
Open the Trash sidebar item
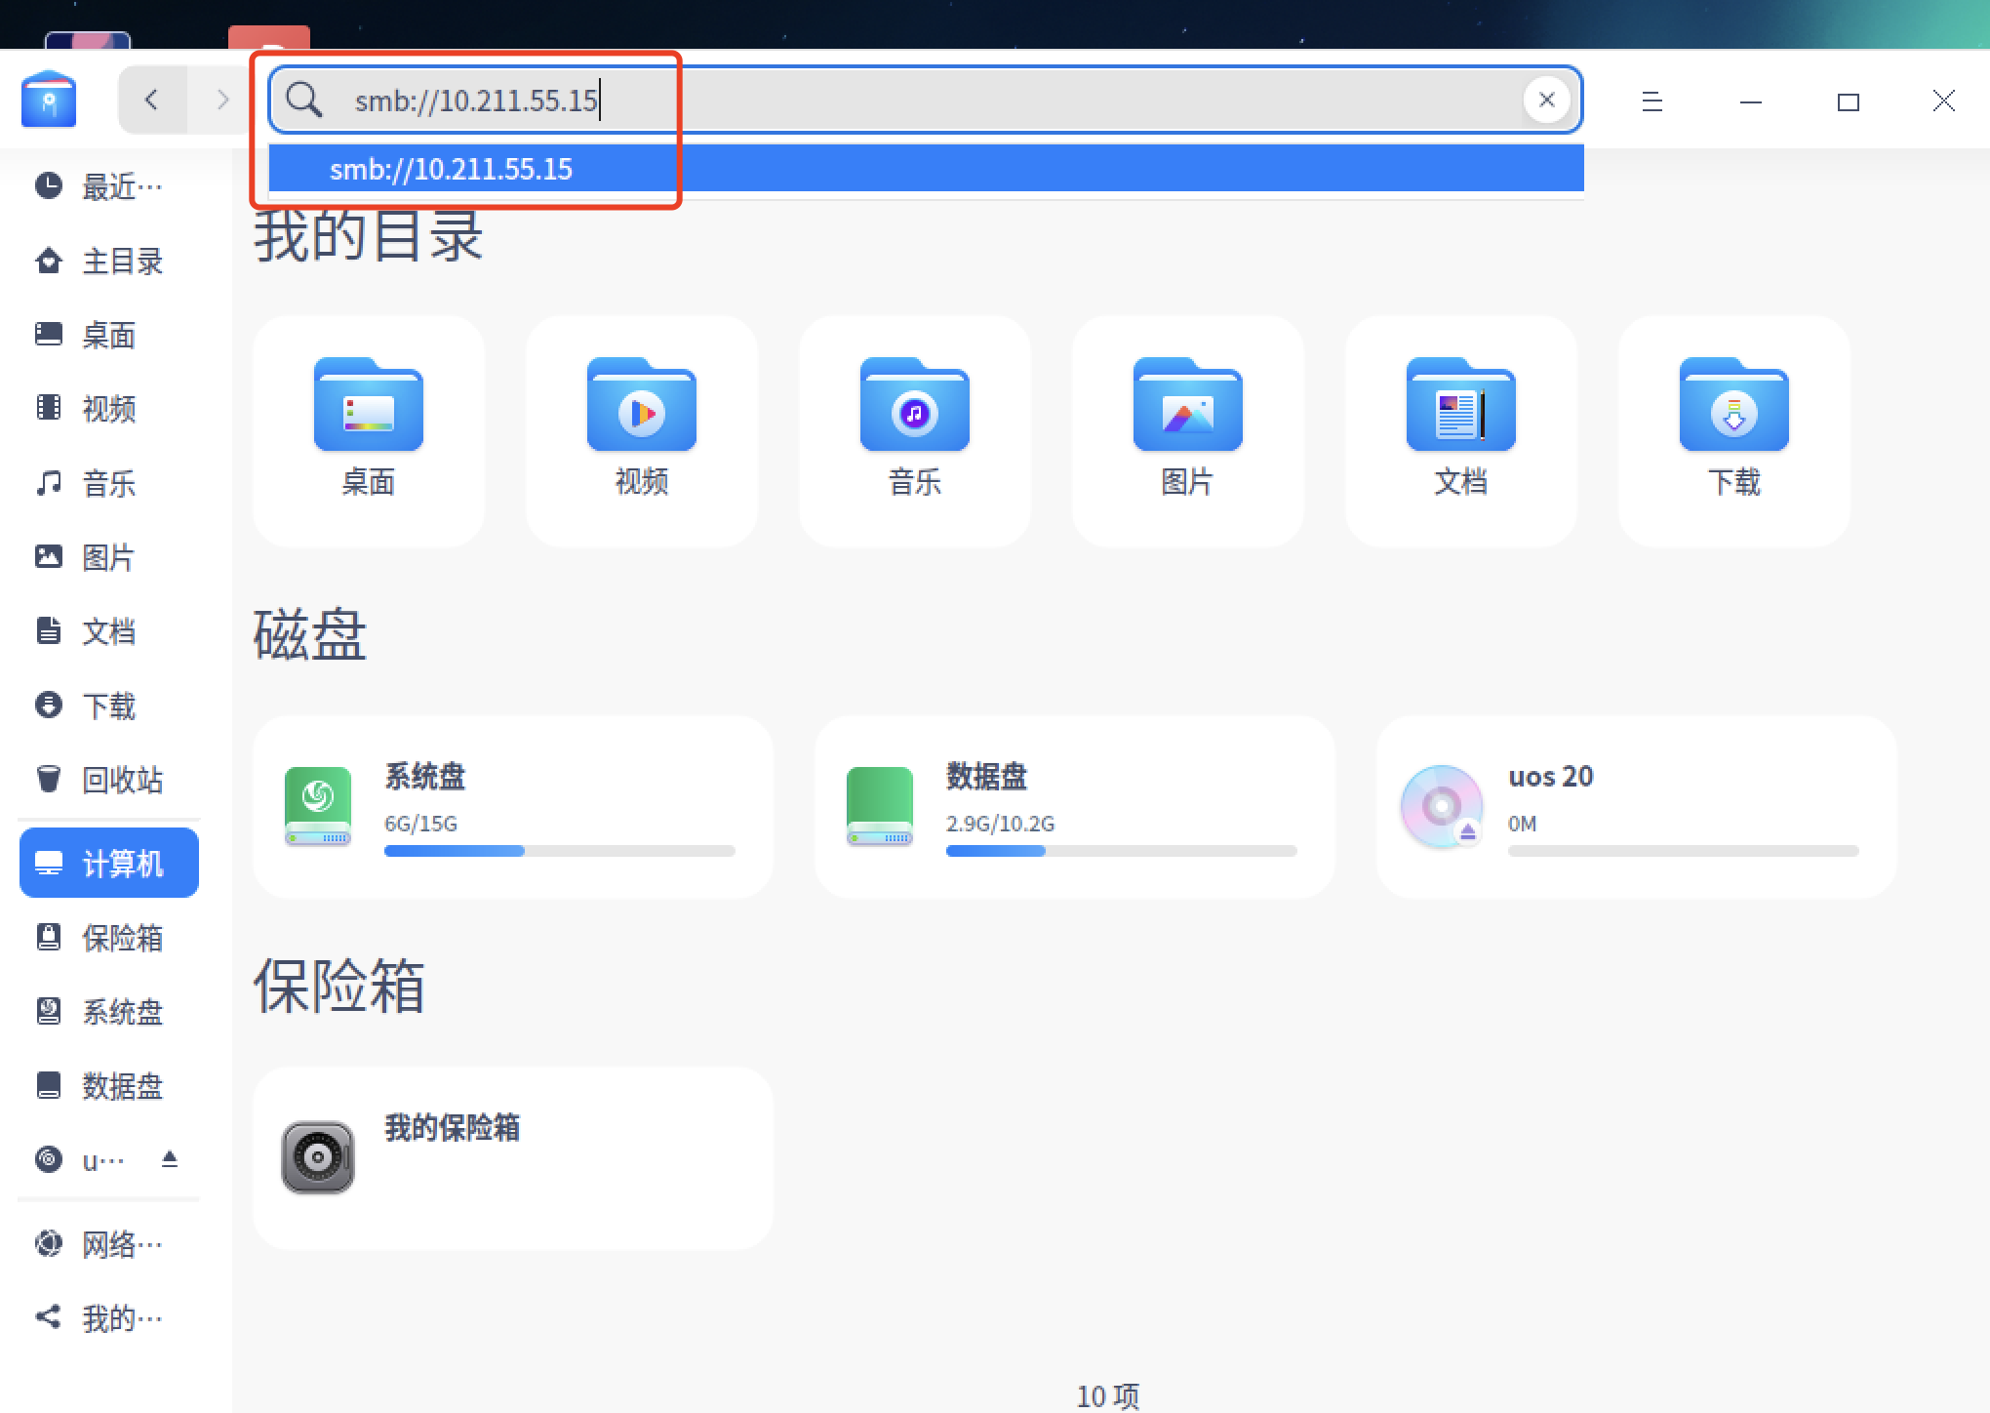coord(107,780)
